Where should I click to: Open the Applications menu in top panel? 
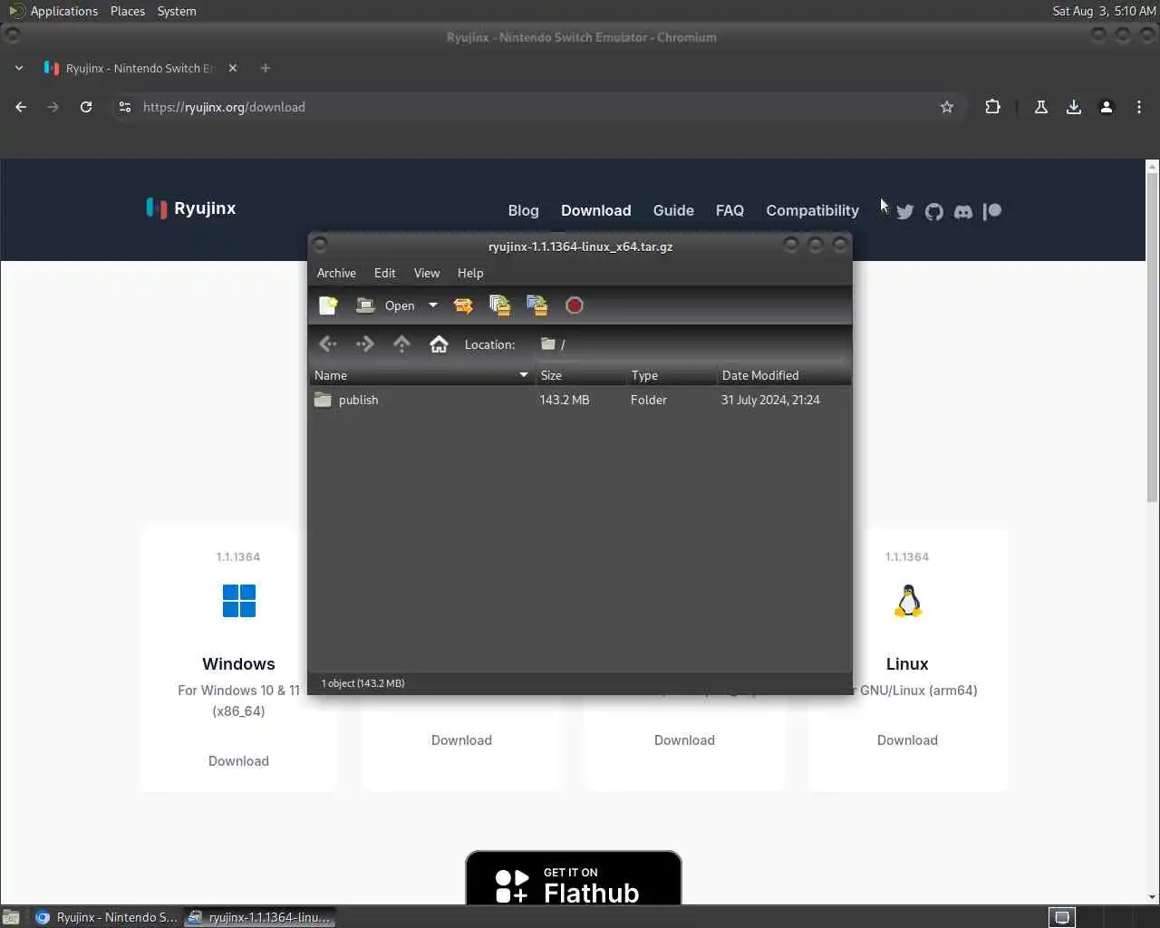[53, 11]
